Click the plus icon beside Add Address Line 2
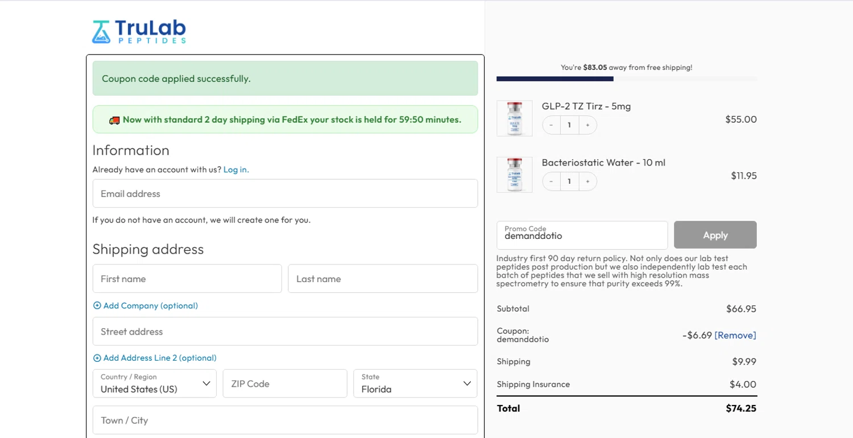Viewport: 853px width, 438px height. (x=97, y=358)
